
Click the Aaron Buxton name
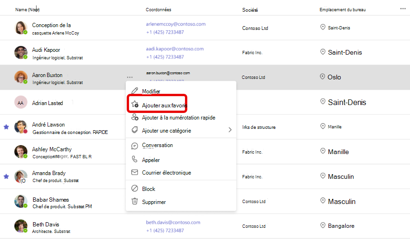[x=47, y=75]
